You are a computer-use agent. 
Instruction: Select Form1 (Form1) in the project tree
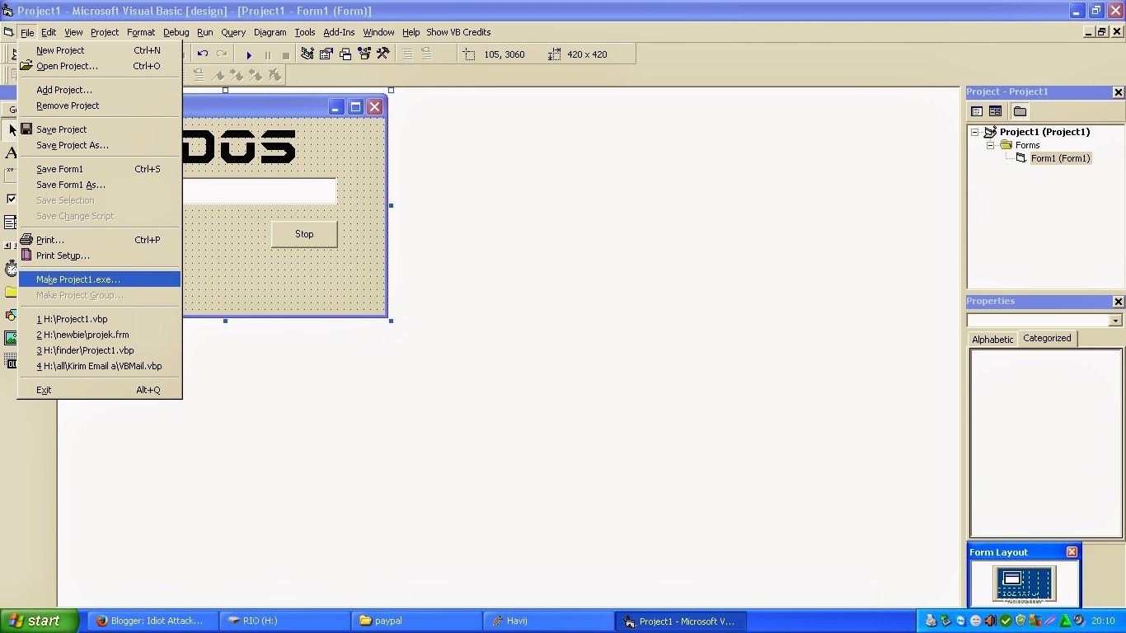tap(1061, 158)
